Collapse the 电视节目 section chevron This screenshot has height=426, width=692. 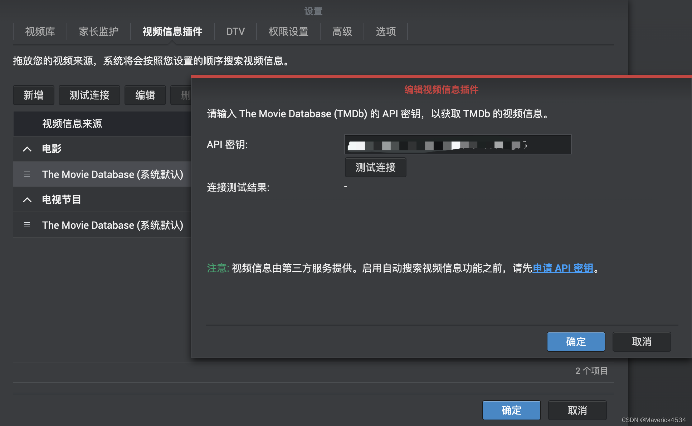pyautogui.click(x=27, y=199)
